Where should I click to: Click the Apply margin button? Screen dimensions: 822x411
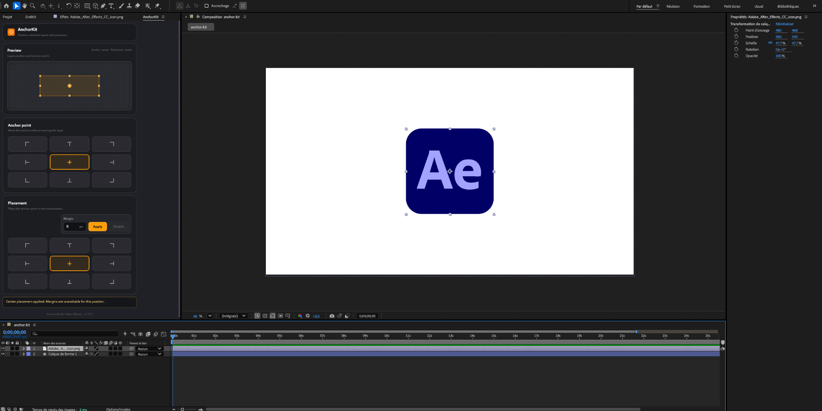coord(98,227)
